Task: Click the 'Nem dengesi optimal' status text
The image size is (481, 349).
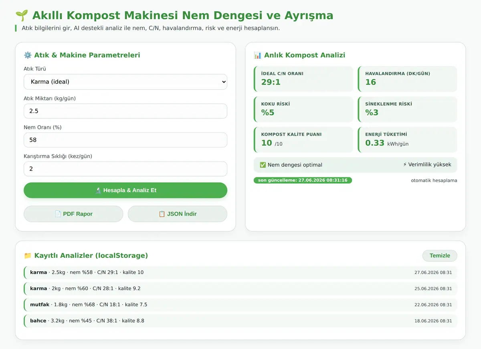Action: [x=295, y=165]
